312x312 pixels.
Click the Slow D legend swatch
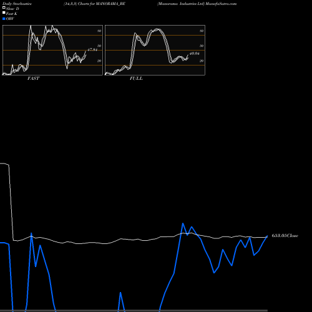4,7
